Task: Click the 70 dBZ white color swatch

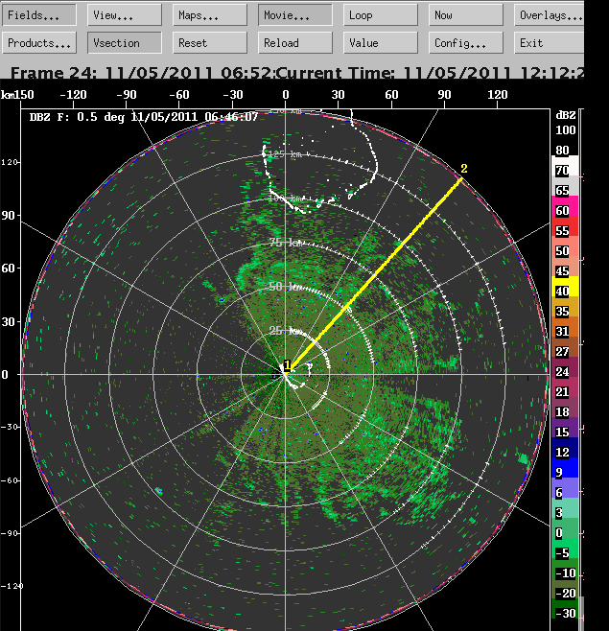Action: click(565, 166)
